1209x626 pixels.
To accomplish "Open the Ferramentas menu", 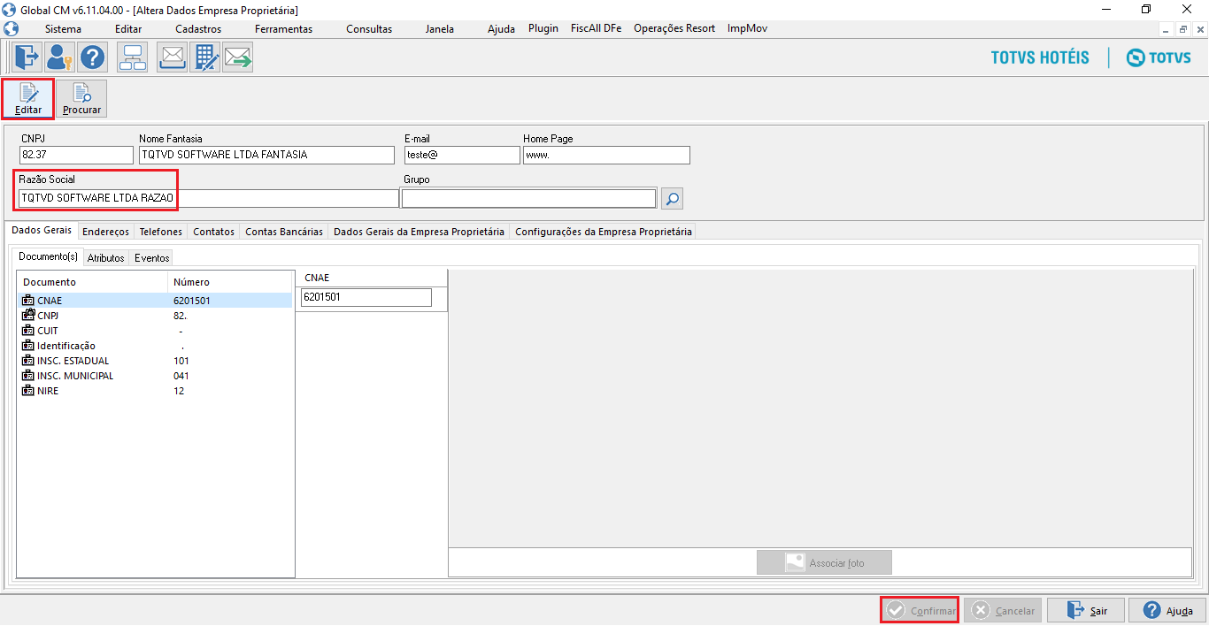I will (x=283, y=29).
